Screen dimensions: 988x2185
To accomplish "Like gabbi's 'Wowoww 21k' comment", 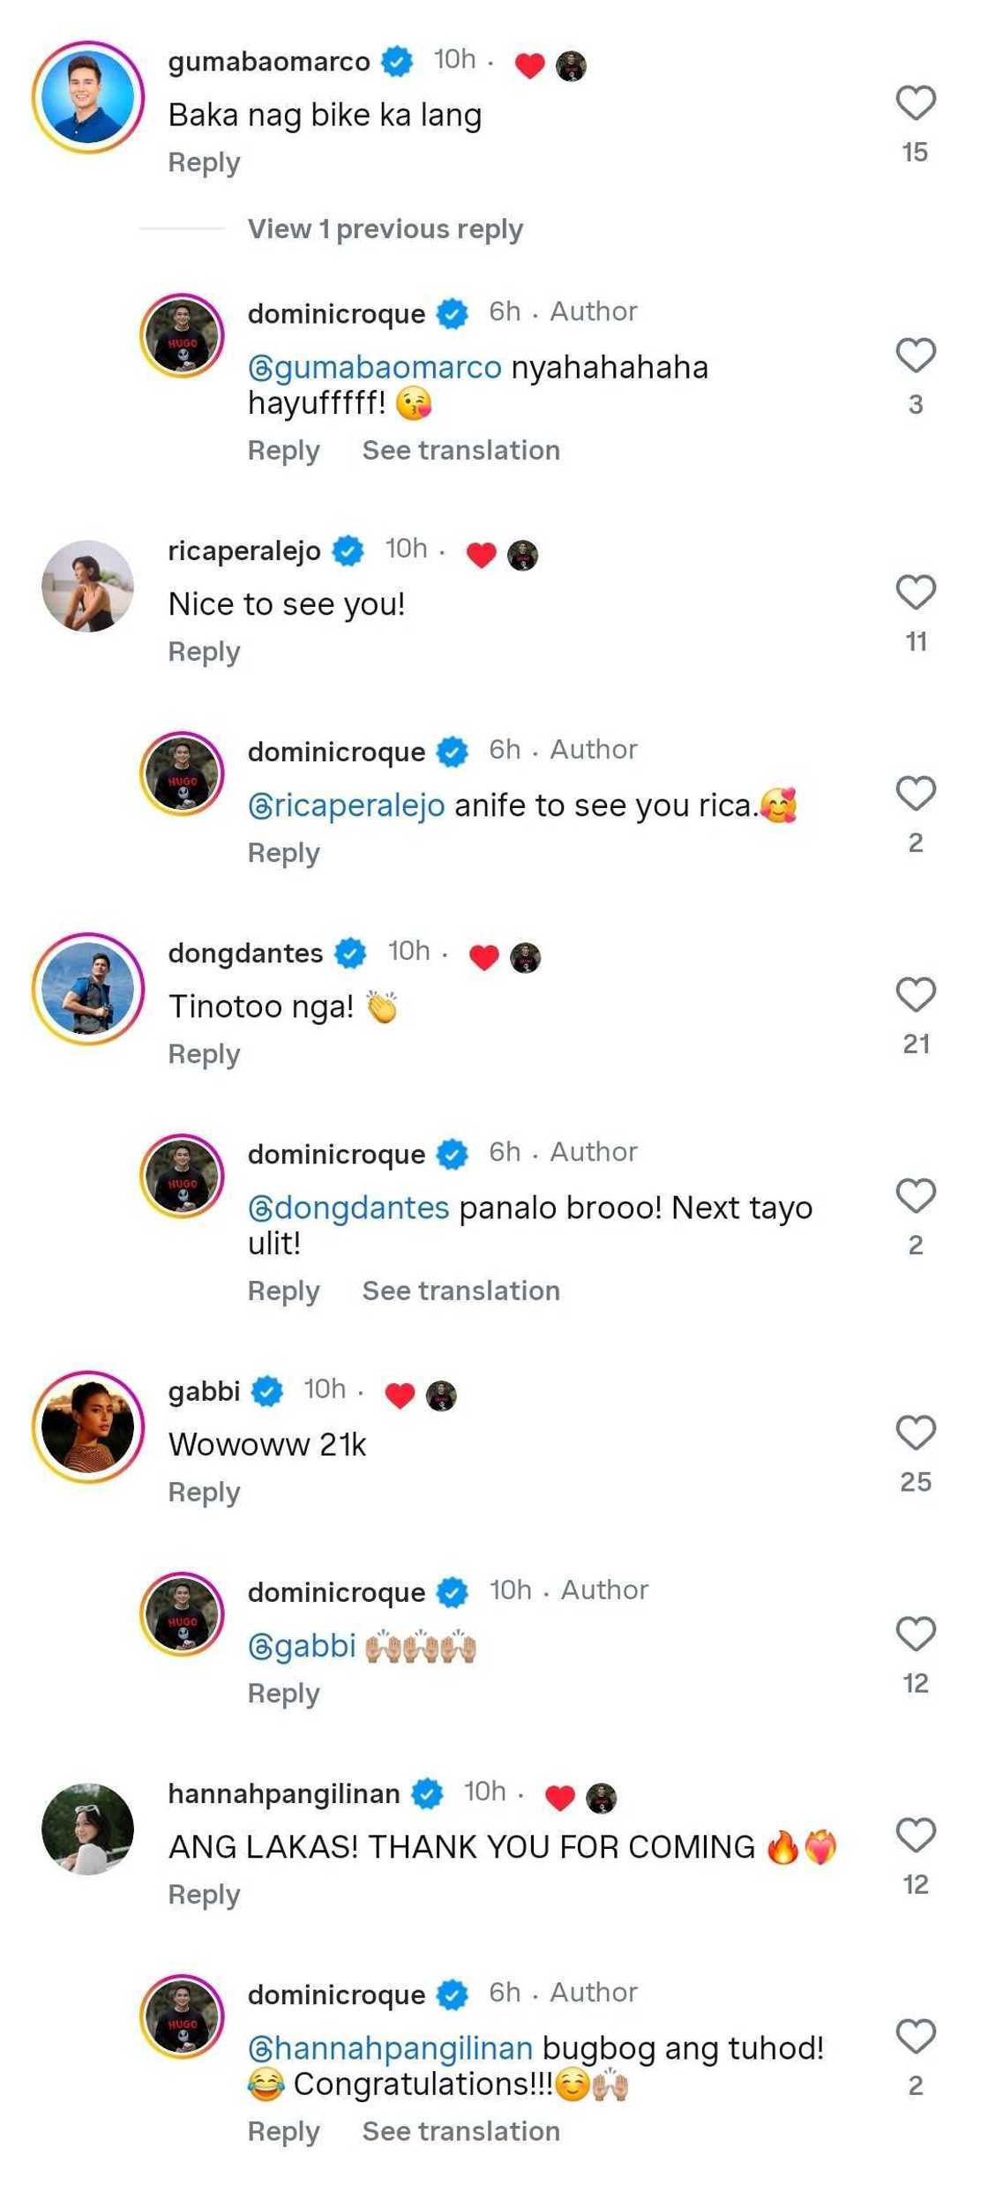I will tap(915, 1433).
